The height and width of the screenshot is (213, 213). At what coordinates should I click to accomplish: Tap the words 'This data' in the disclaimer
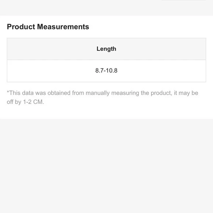(21, 93)
